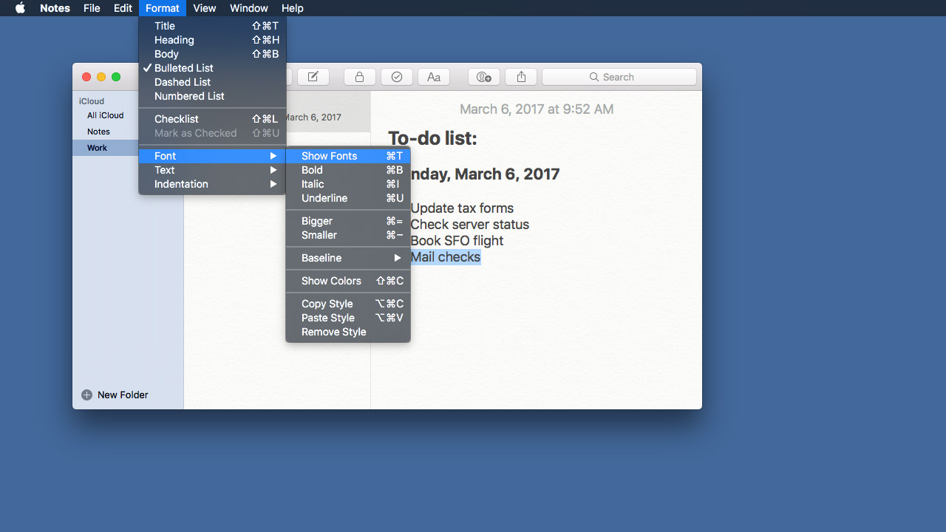
Task: Open the Edit menu
Action: [123, 8]
